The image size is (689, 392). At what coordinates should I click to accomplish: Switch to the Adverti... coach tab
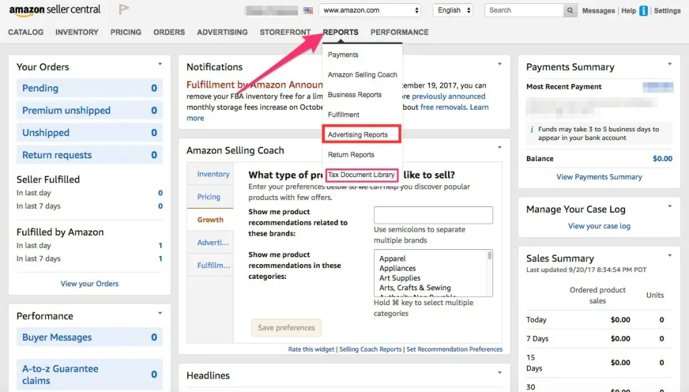tap(210, 242)
